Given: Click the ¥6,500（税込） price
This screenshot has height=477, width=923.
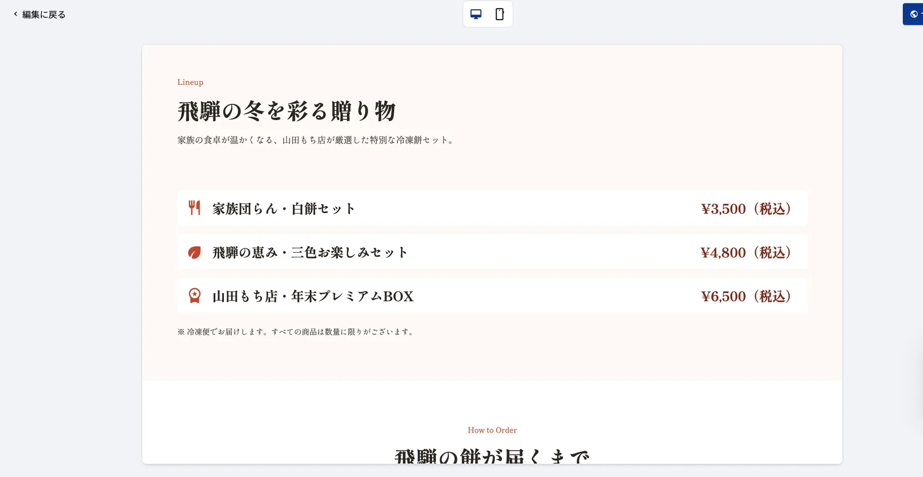Looking at the screenshot, I should click(x=745, y=296).
